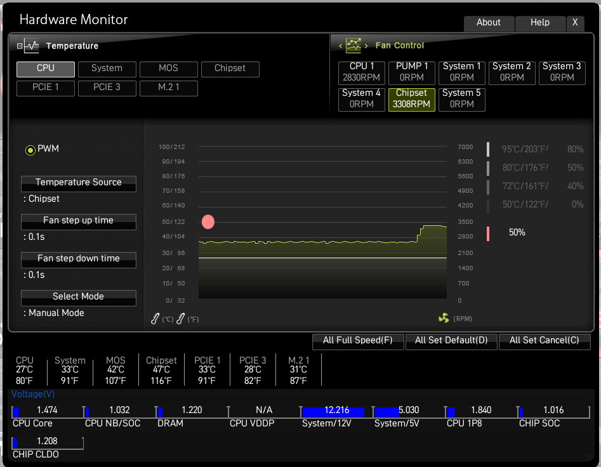The height and width of the screenshot is (467, 601).
Task: Open the Temperature Source selector
Action: pyautogui.click(x=79, y=183)
